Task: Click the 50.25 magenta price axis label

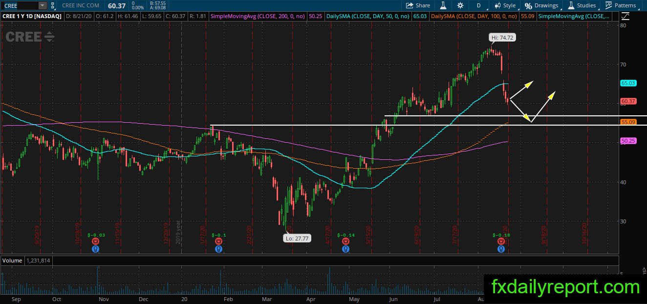Action: point(628,140)
